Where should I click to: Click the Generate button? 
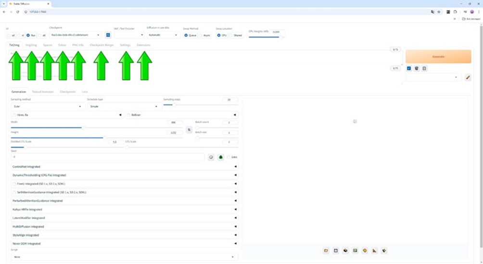click(438, 57)
